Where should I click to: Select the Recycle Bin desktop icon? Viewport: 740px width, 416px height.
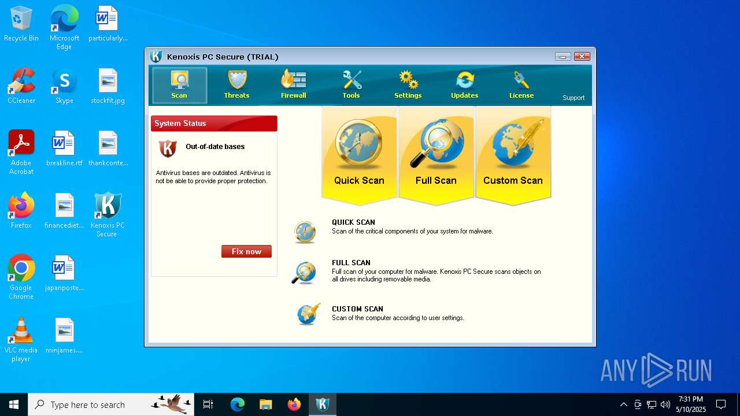pos(21,24)
